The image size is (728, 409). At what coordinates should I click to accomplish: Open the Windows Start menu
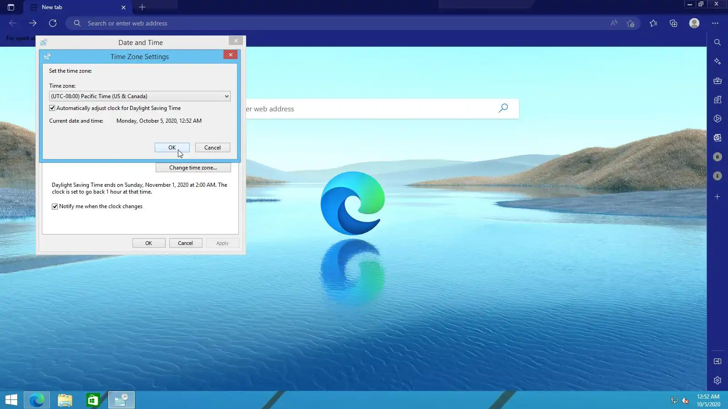[11, 400]
